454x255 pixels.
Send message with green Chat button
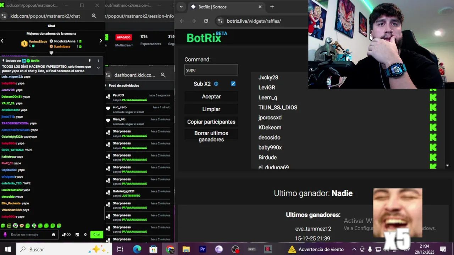click(x=97, y=234)
